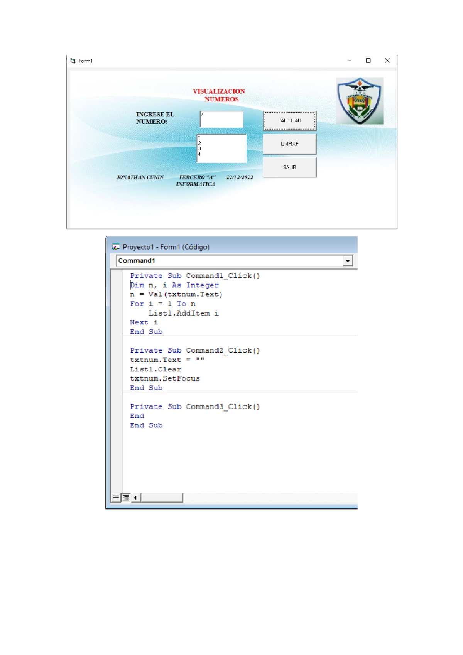Switch to Procedure View button
463x655 pixels.
click(x=116, y=497)
